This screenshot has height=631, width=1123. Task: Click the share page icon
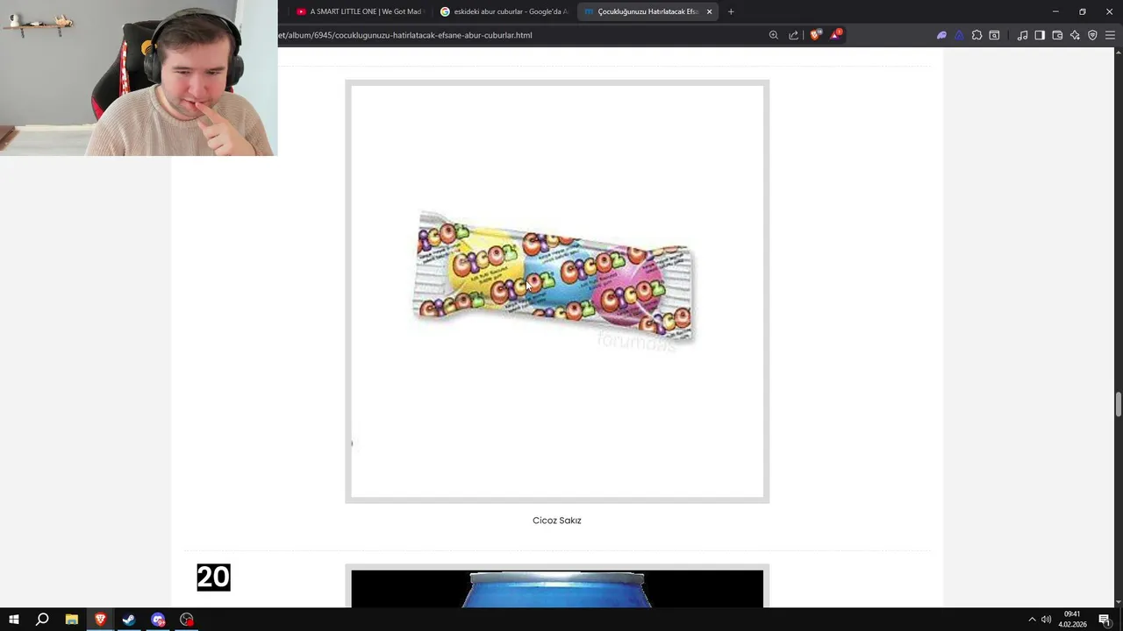pos(793,35)
